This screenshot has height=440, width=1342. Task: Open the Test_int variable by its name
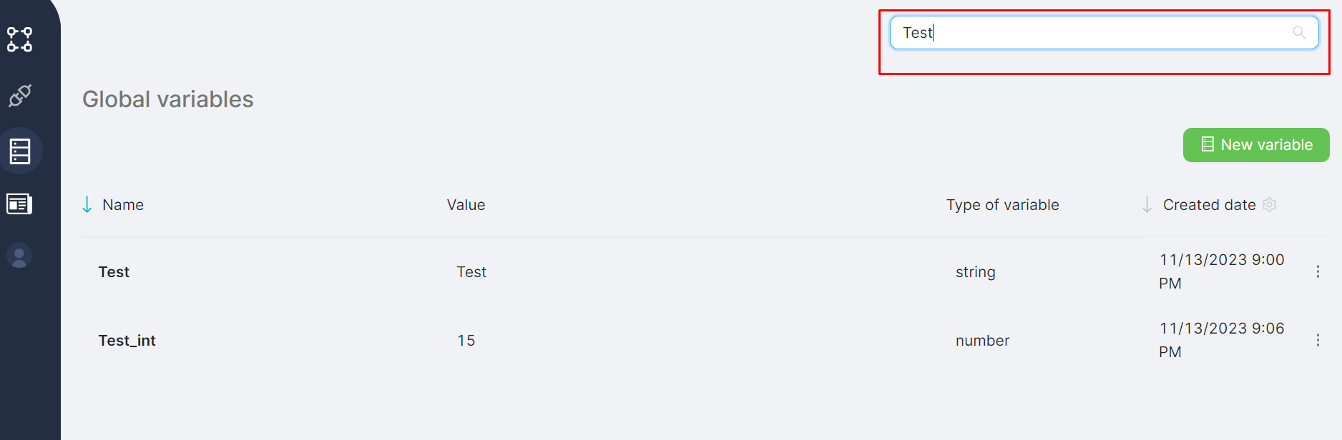(x=127, y=341)
